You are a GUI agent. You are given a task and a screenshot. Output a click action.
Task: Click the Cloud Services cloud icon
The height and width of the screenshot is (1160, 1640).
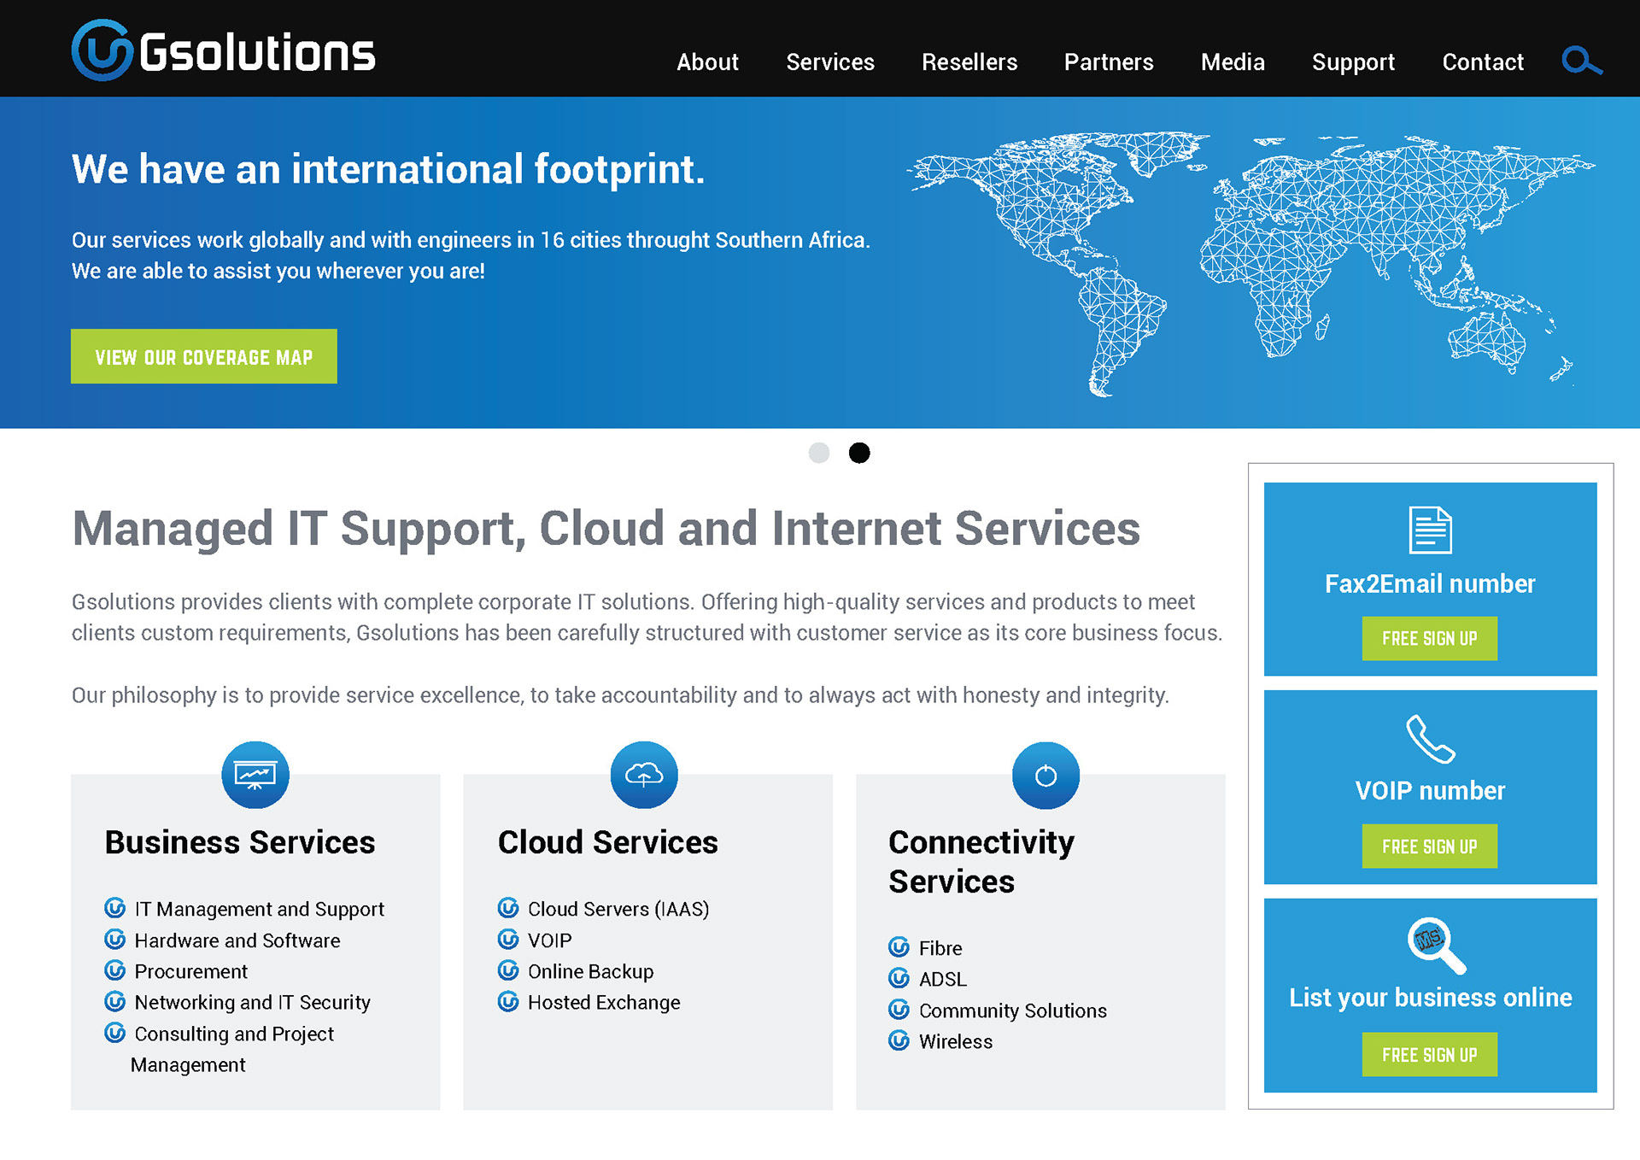[x=644, y=775]
